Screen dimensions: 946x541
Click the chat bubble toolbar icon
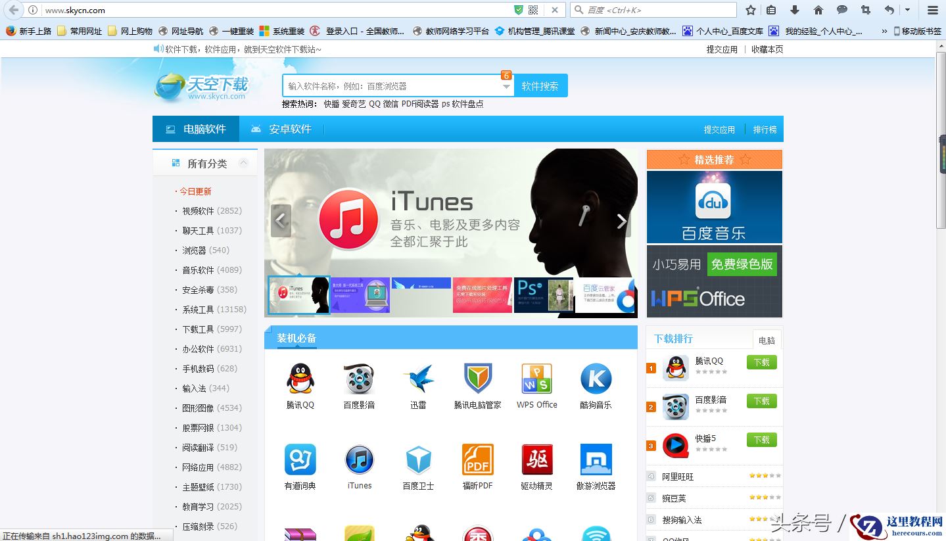click(x=842, y=10)
